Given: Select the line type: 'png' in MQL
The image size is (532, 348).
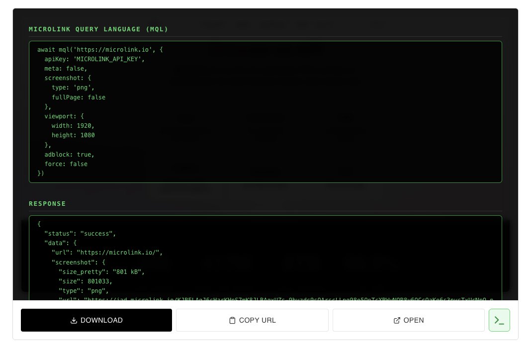Looking at the screenshot, I should (x=73, y=87).
